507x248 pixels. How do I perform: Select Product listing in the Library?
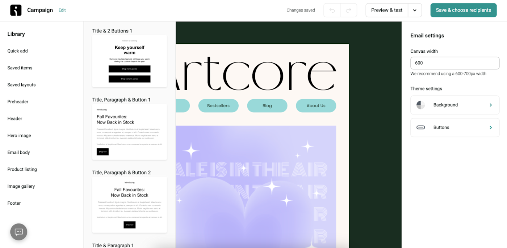(22, 169)
